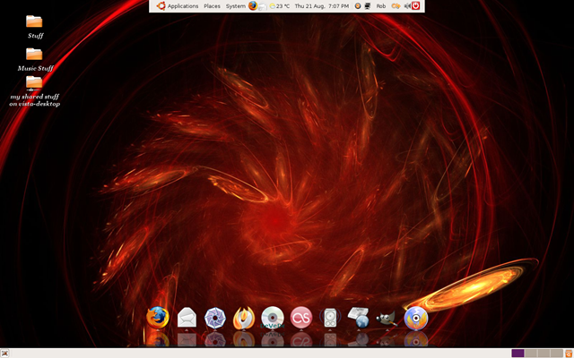Screen dimensions: 574x358
Task: Open the Music Stuff desktop folder
Action: [34, 54]
